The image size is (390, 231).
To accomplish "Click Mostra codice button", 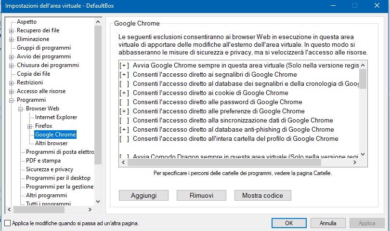I will pyautogui.click(x=263, y=195).
